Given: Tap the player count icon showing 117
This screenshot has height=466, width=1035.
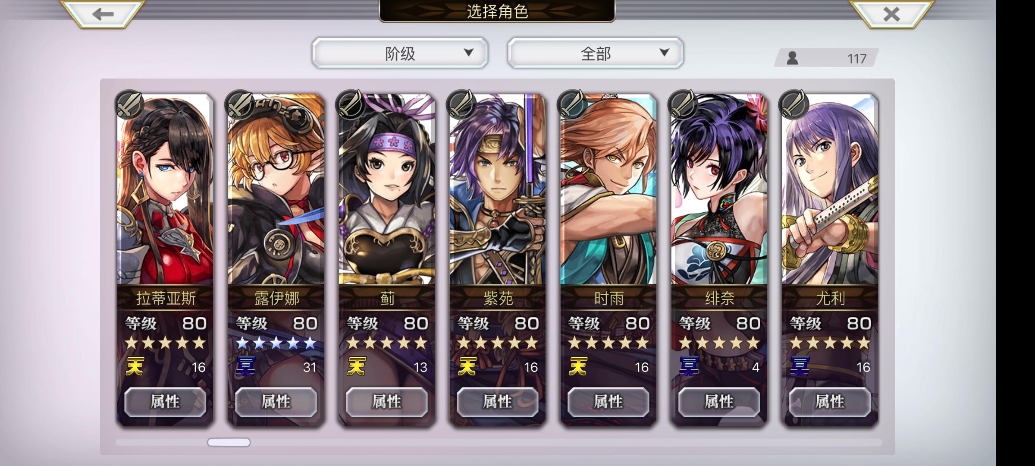Looking at the screenshot, I should click(792, 58).
